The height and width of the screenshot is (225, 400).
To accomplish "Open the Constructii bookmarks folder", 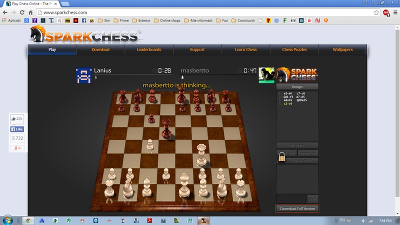I will [x=243, y=20].
